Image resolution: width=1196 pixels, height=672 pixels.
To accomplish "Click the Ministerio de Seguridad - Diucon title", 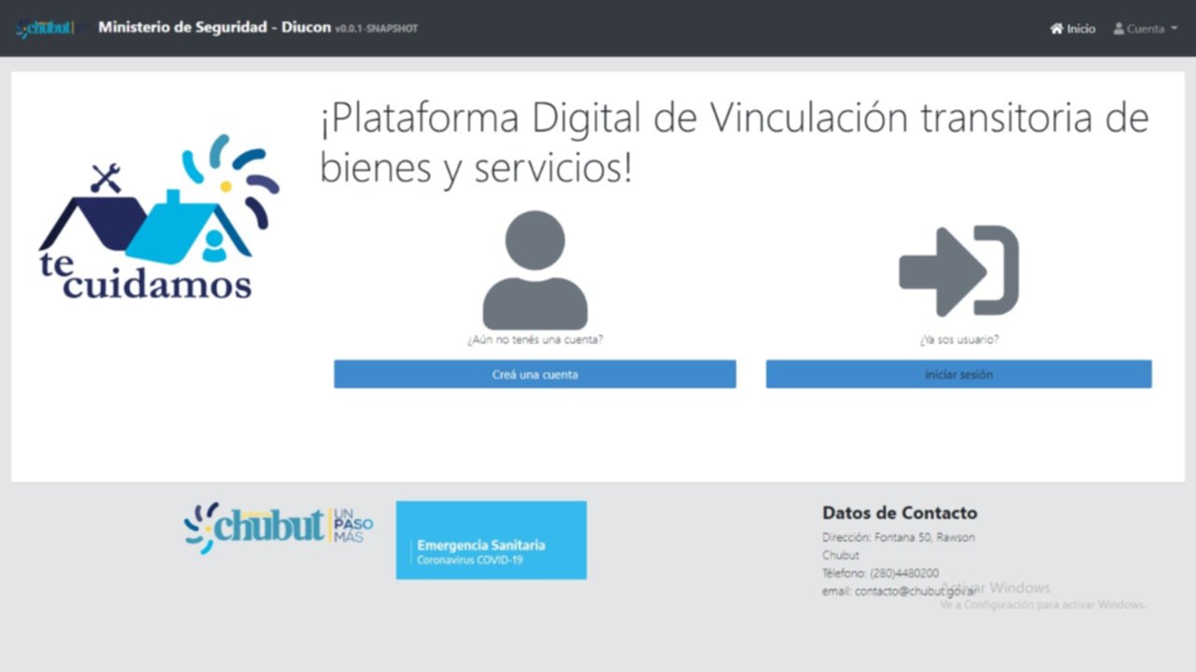I will [x=214, y=27].
